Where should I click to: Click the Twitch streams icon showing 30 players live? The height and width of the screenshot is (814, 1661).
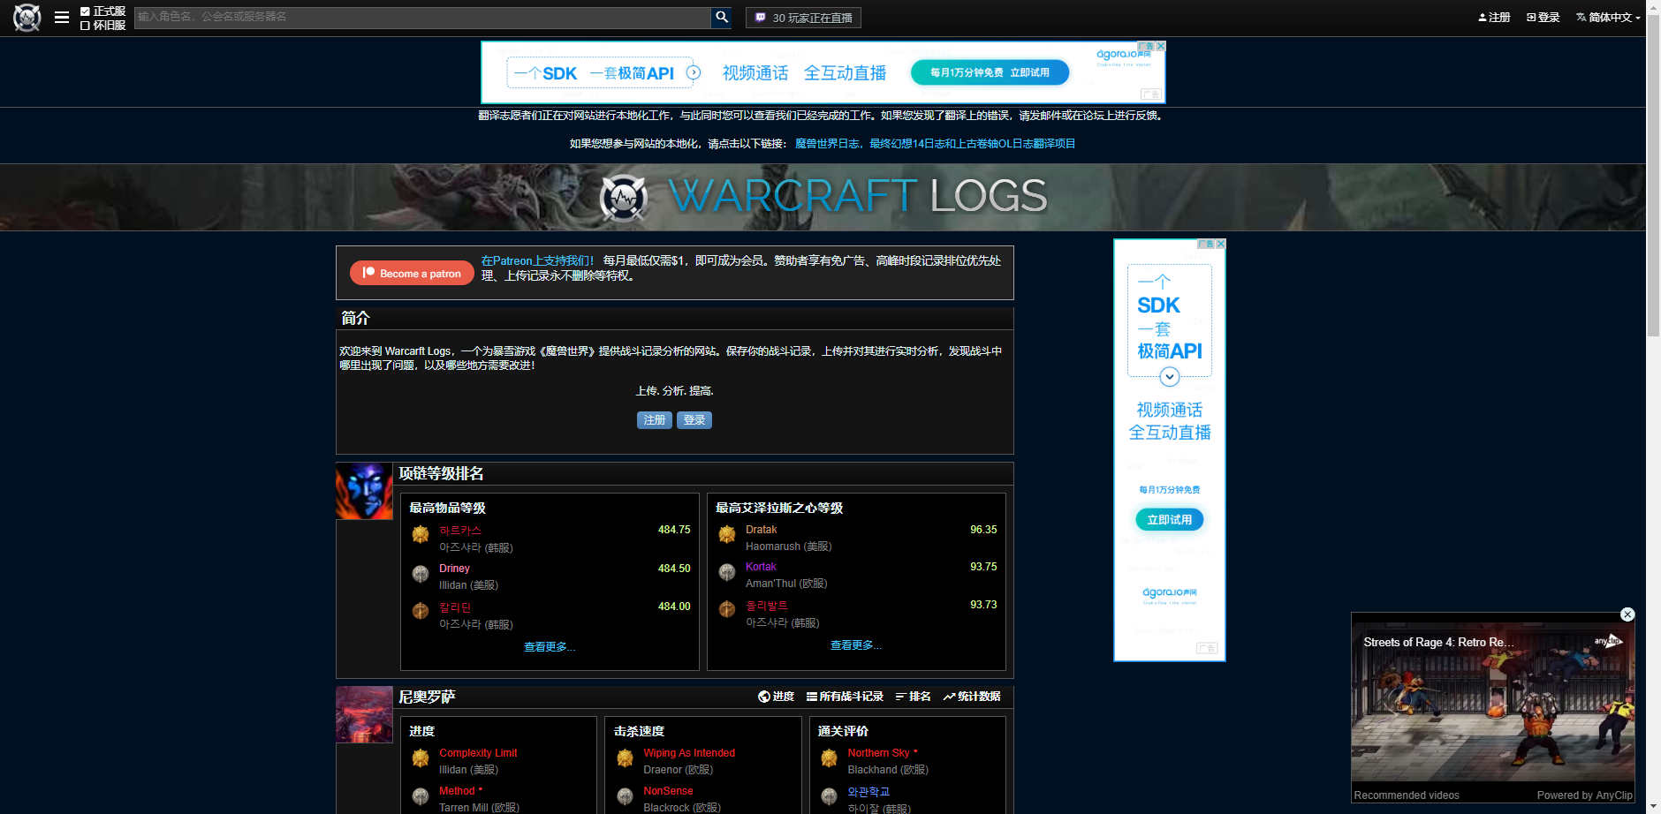tap(761, 17)
